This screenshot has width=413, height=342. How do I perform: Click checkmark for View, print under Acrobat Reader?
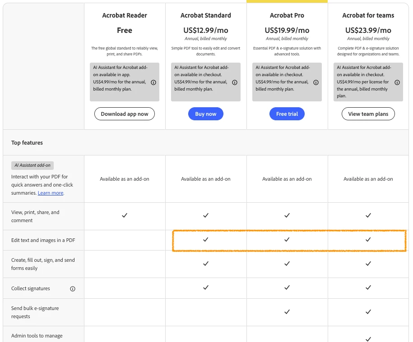pos(124,215)
